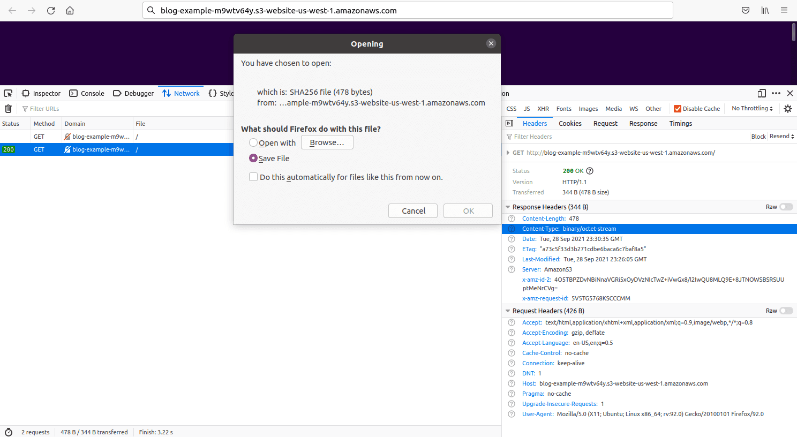The width and height of the screenshot is (797, 437).
Task: Click the browser back arrow
Action: 12,10
